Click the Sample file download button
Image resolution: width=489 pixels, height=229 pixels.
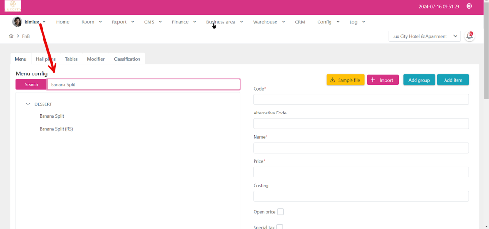click(345, 80)
